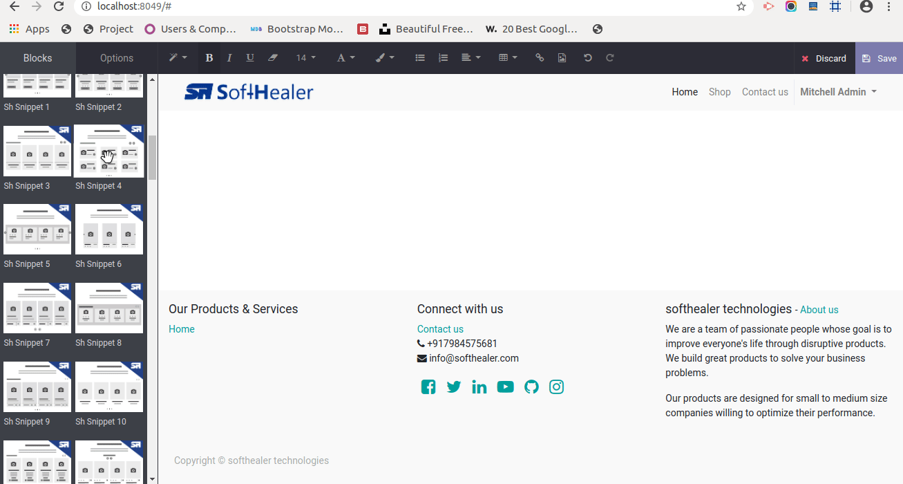Image resolution: width=903 pixels, height=484 pixels.
Task: Switch to the Blocks tab
Action: click(38, 58)
